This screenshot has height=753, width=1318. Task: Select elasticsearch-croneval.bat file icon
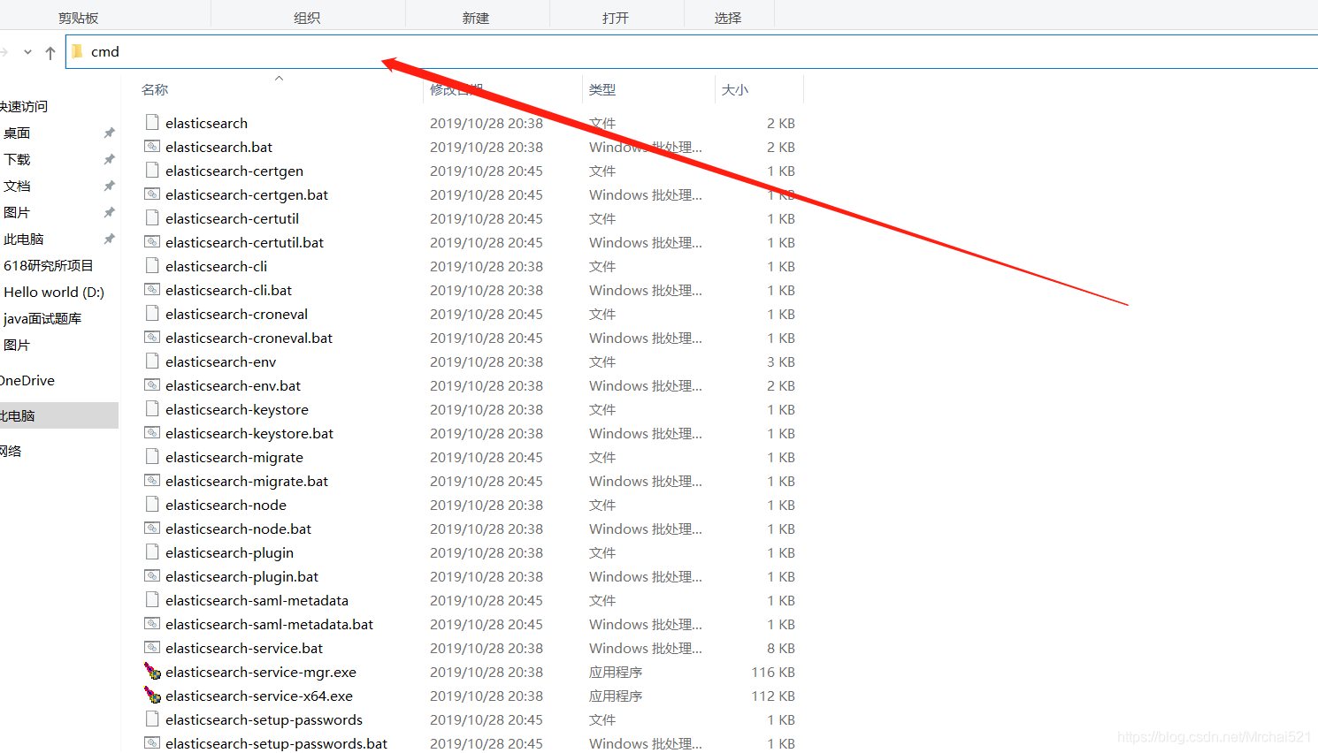[152, 337]
